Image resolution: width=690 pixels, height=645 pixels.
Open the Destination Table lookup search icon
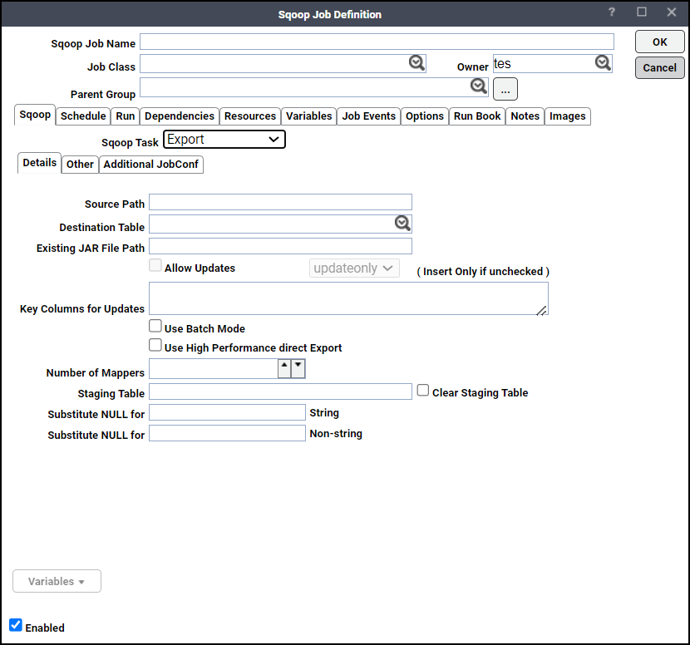pyautogui.click(x=402, y=223)
